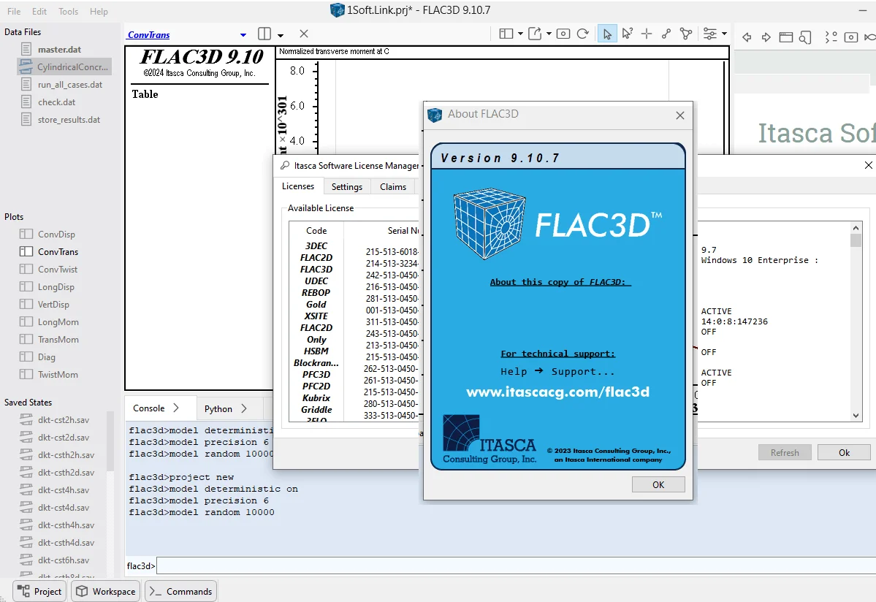This screenshot has width=876, height=602.
Task: Switch to the Workspace view button
Action: pyautogui.click(x=106, y=591)
